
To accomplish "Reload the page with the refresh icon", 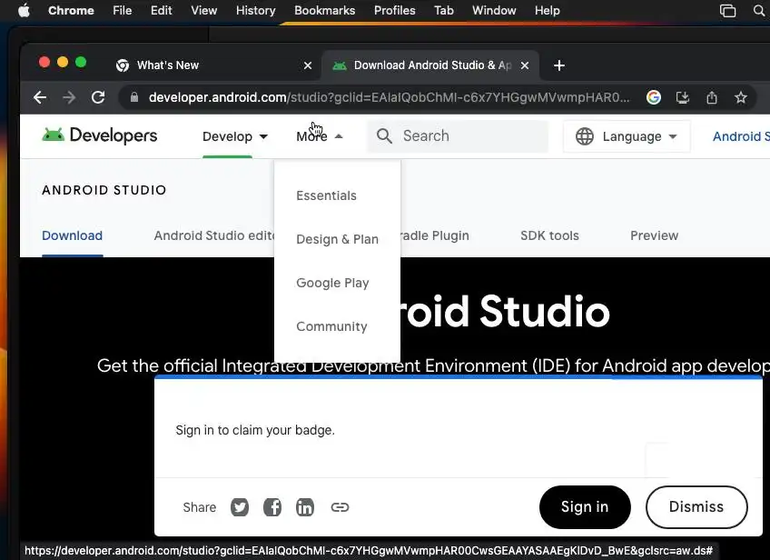I will tap(98, 97).
